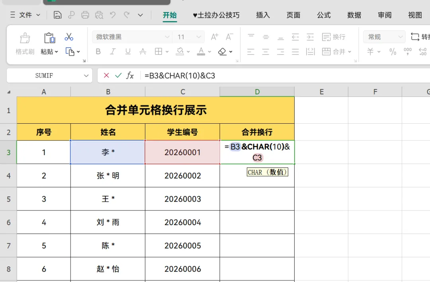Align text to vertical middle
This screenshot has height=282, width=430.
click(266, 37)
